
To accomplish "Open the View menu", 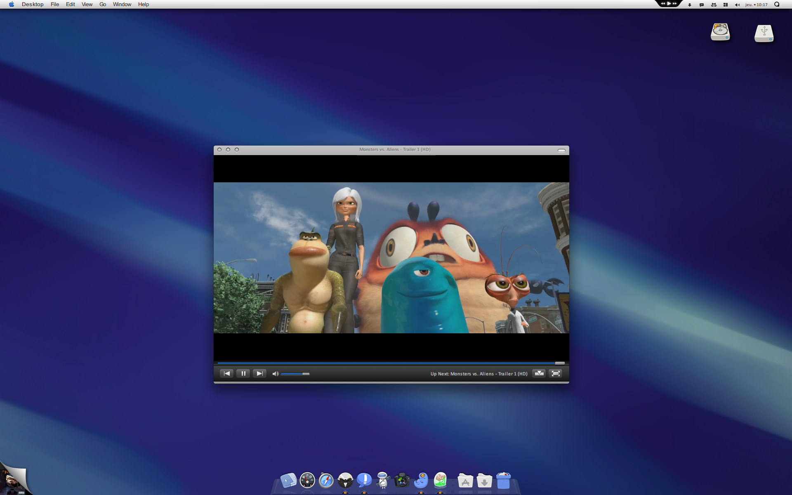I will (87, 4).
